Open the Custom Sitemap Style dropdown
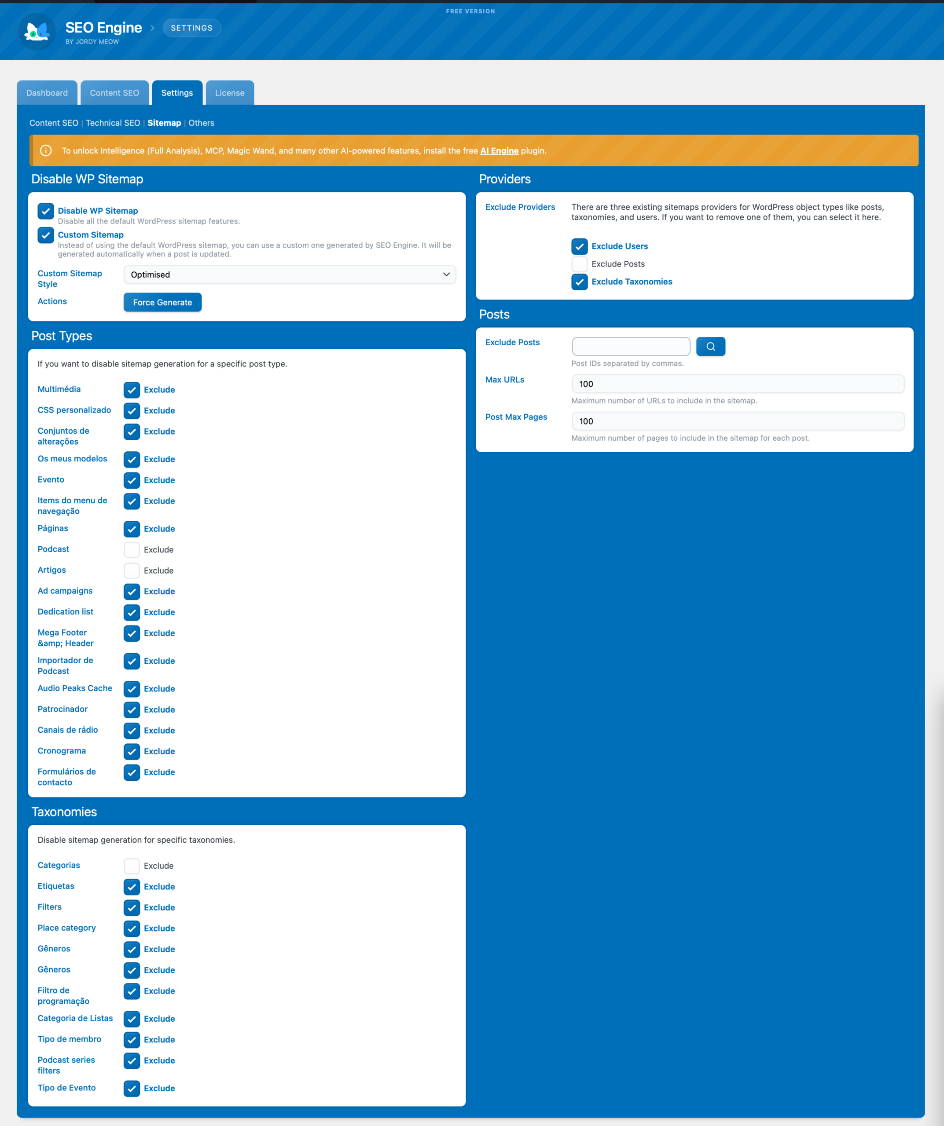This screenshot has width=944, height=1126. [x=290, y=274]
